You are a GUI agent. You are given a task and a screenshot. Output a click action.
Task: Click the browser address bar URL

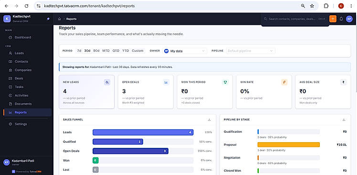pyautogui.click(x=89, y=6)
